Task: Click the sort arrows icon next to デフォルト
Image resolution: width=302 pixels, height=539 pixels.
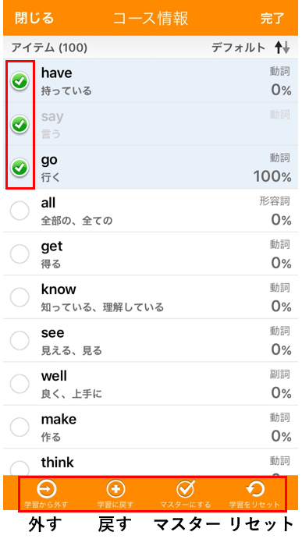Action: click(x=282, y=48)
